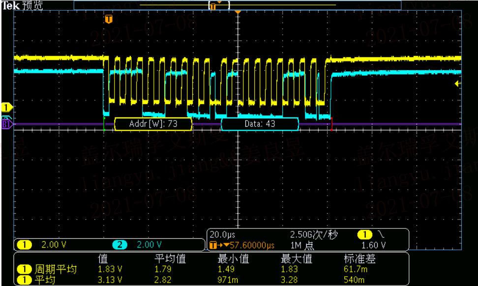478x286 pixels.
Task: Select the Data: 43 decode box
Action: [x=260, y=124]
